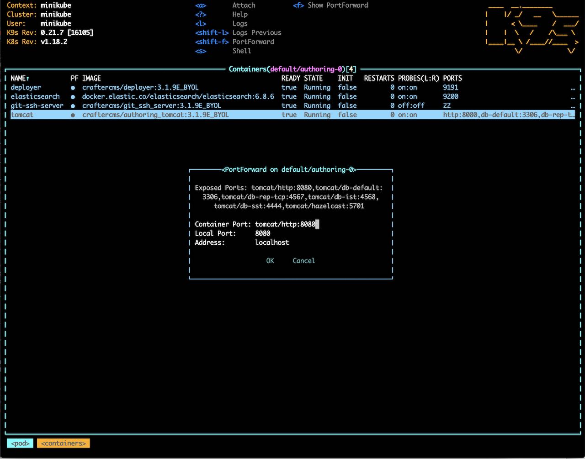Select the highlighted tomcat container row
Viewport: 585px width, 459px height.
(292, 115)
